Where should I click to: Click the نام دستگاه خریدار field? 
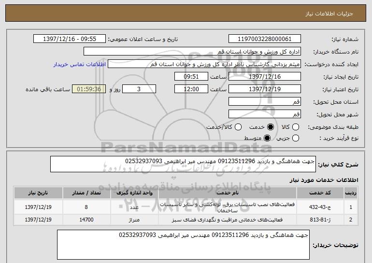pyautogui.click(x=192, y=52)
